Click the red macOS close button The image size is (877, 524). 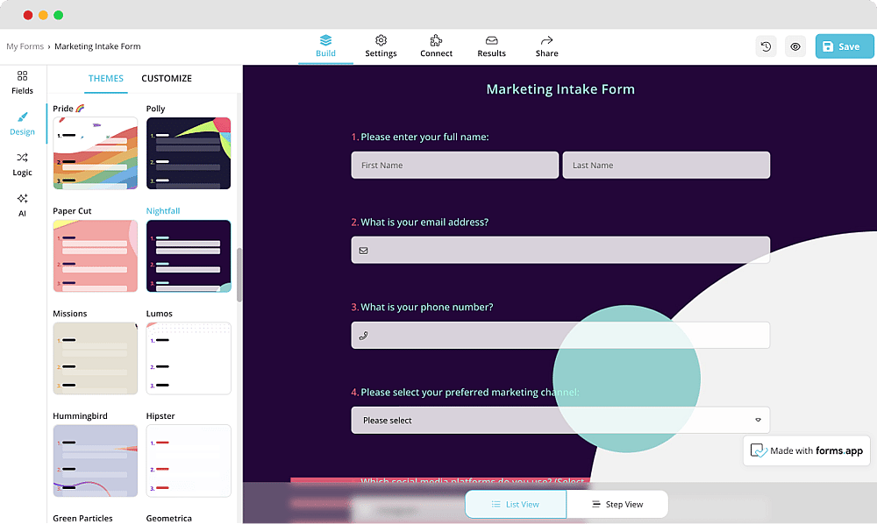[x=28, y=15]
